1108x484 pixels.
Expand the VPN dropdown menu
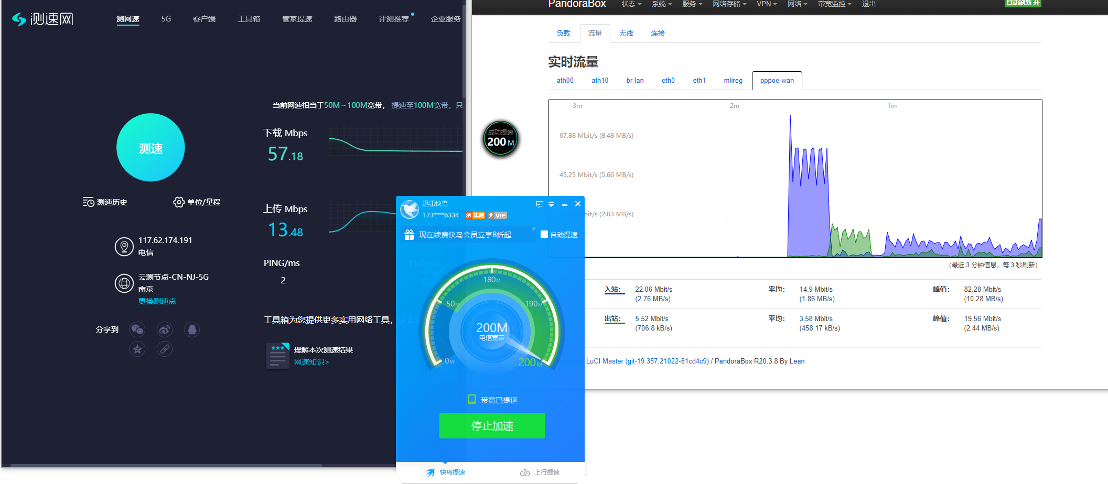tap(766, 4)
